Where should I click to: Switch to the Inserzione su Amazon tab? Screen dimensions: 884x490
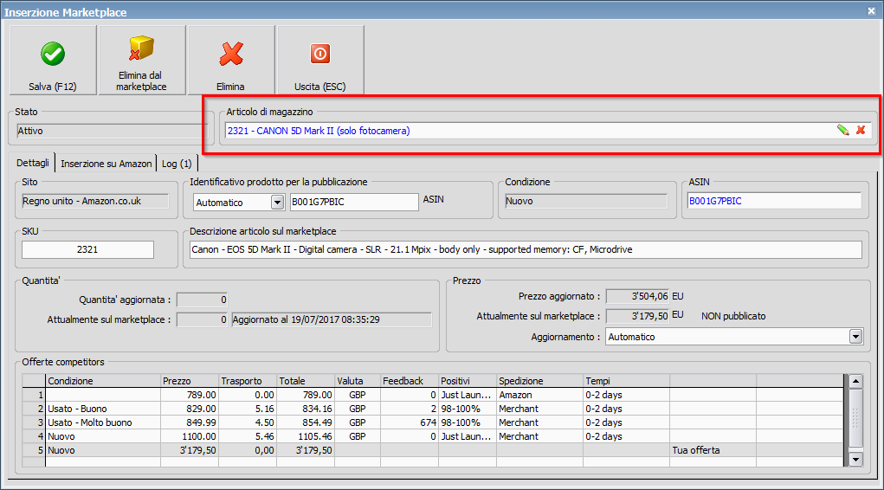pos(106,163)
